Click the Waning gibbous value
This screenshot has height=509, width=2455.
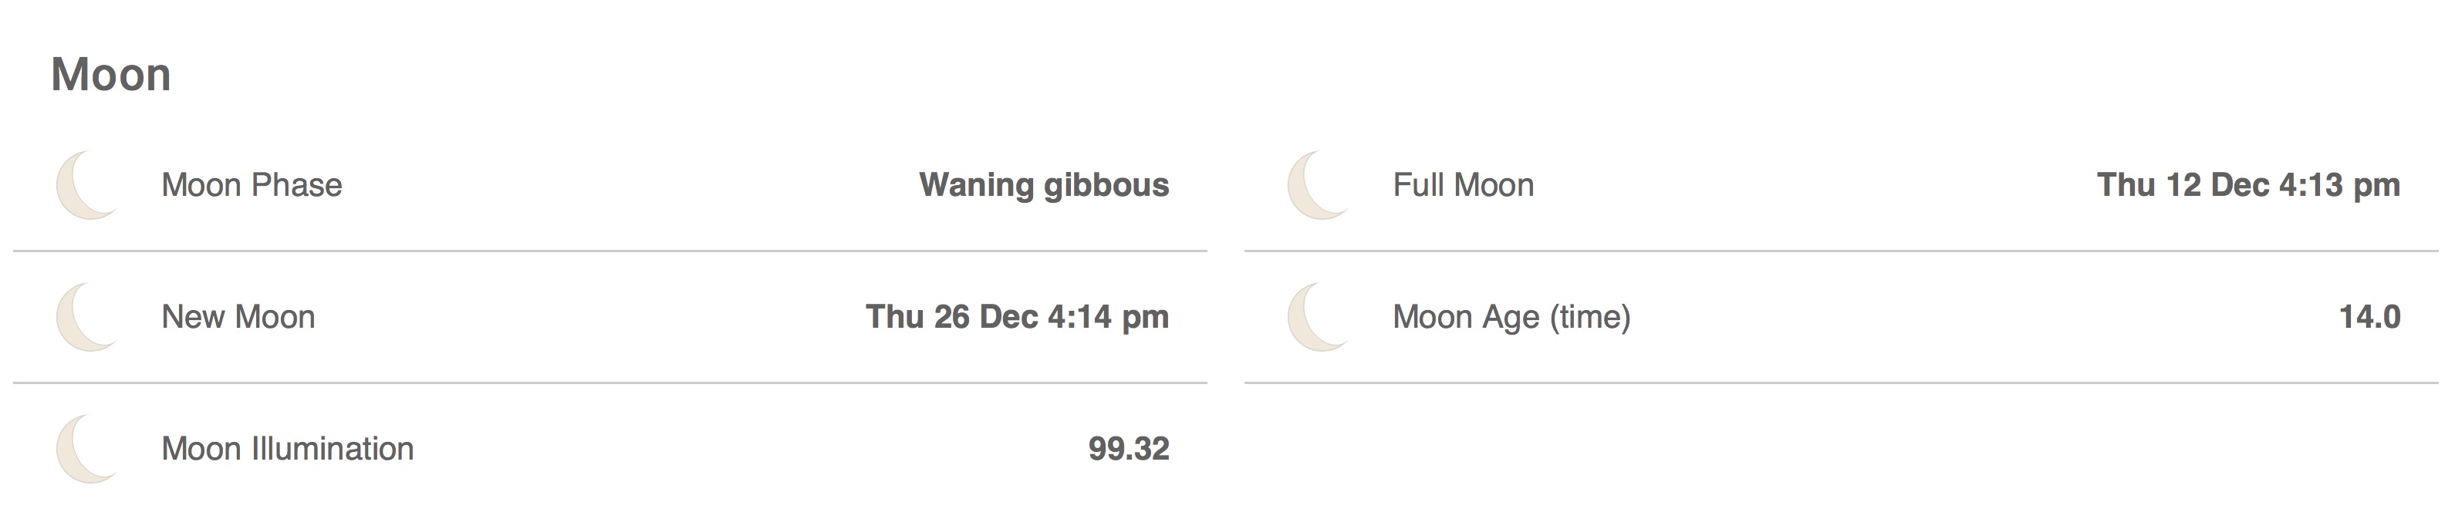click(1044, 185)
